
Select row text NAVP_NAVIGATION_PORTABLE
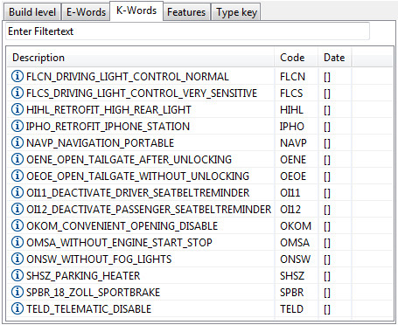tap(100, 143)
